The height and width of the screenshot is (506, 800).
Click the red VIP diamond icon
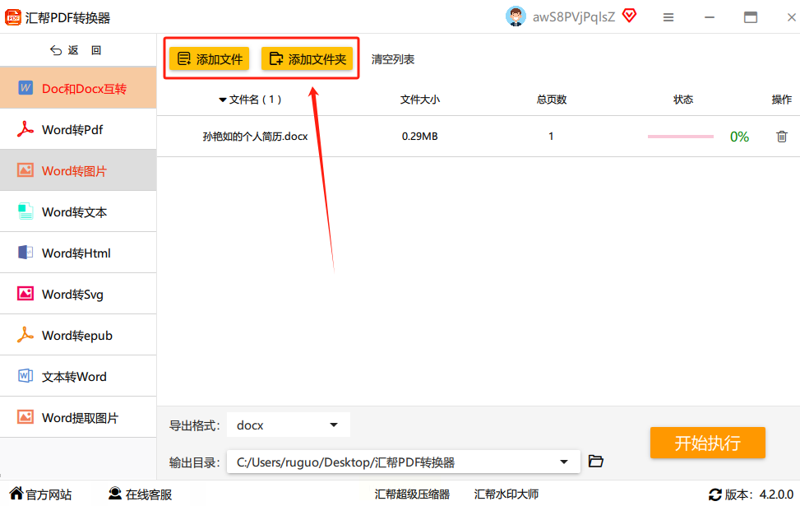coord(630,16)
